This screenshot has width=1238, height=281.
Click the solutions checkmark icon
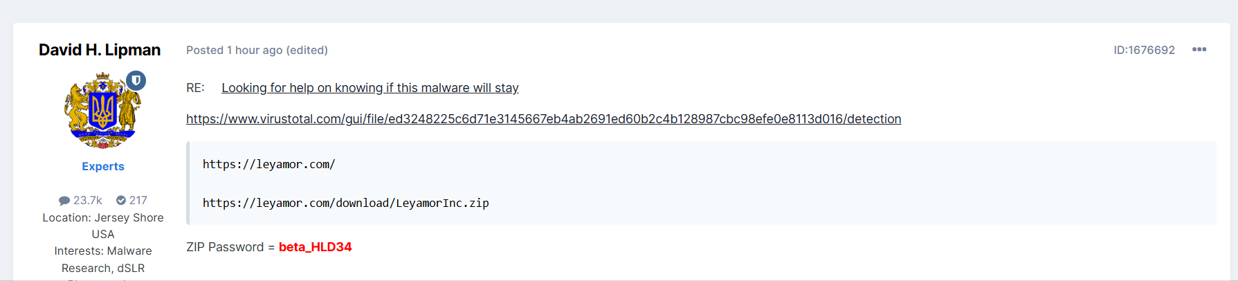(121, 201)
